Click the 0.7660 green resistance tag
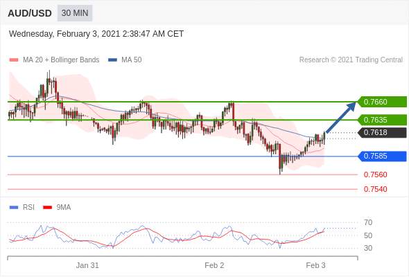Screen dimensions: 409x277 [x=382, y=102]
